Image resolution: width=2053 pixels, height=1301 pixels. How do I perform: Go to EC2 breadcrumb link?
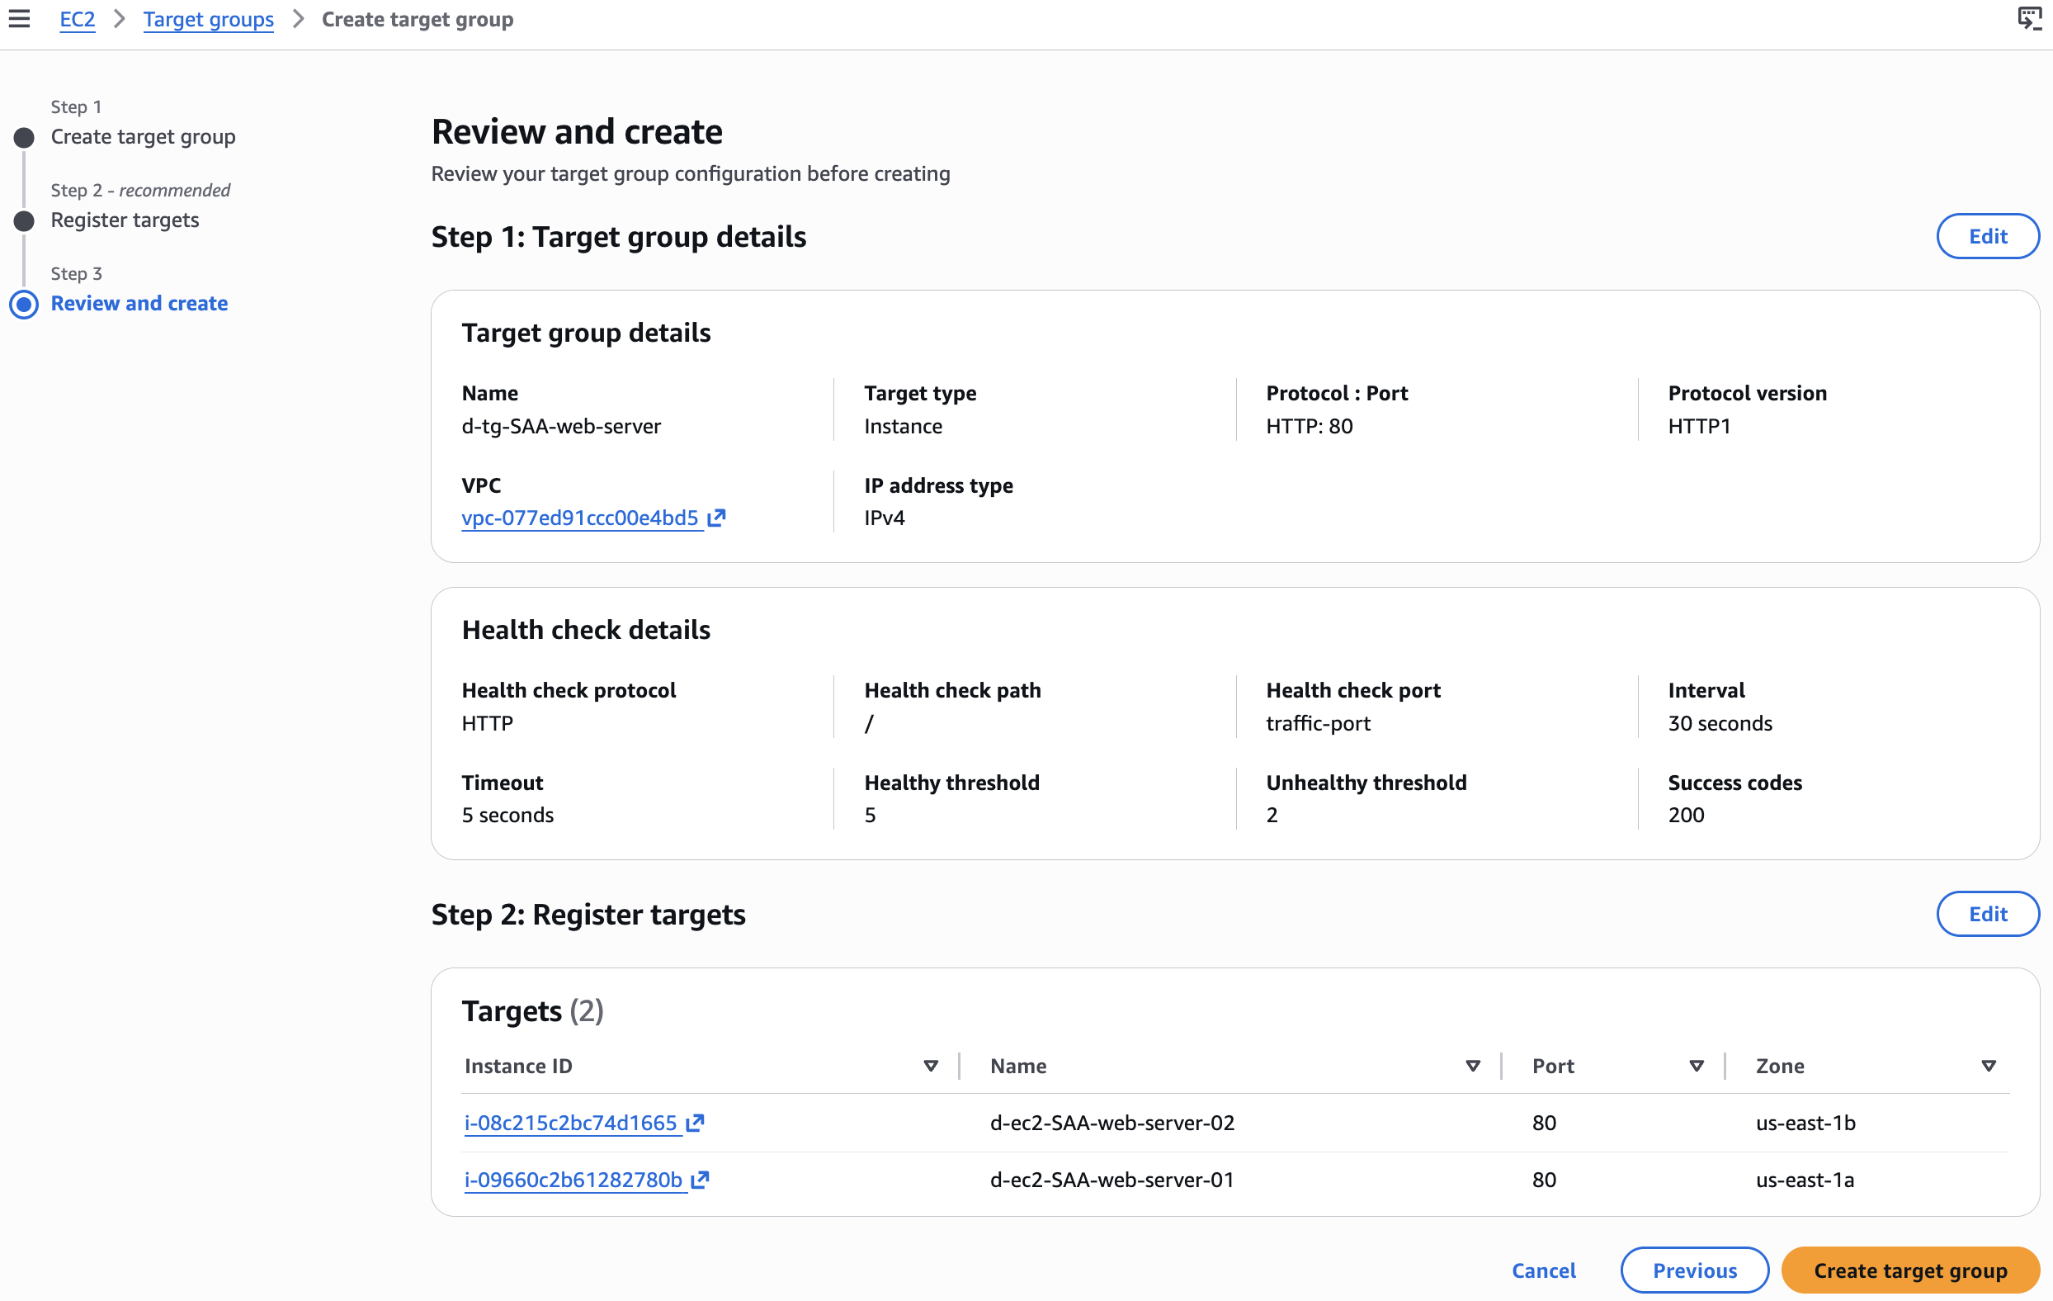[77, 19]
